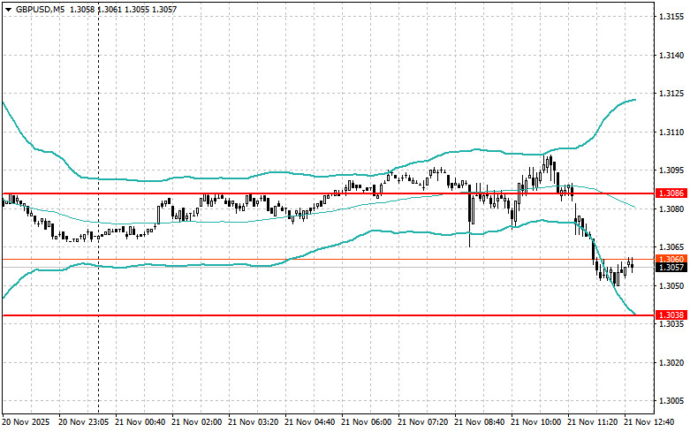Click the black 1.3057 current price label
This screenshot has height=432, width=690.
click(671, 267)
